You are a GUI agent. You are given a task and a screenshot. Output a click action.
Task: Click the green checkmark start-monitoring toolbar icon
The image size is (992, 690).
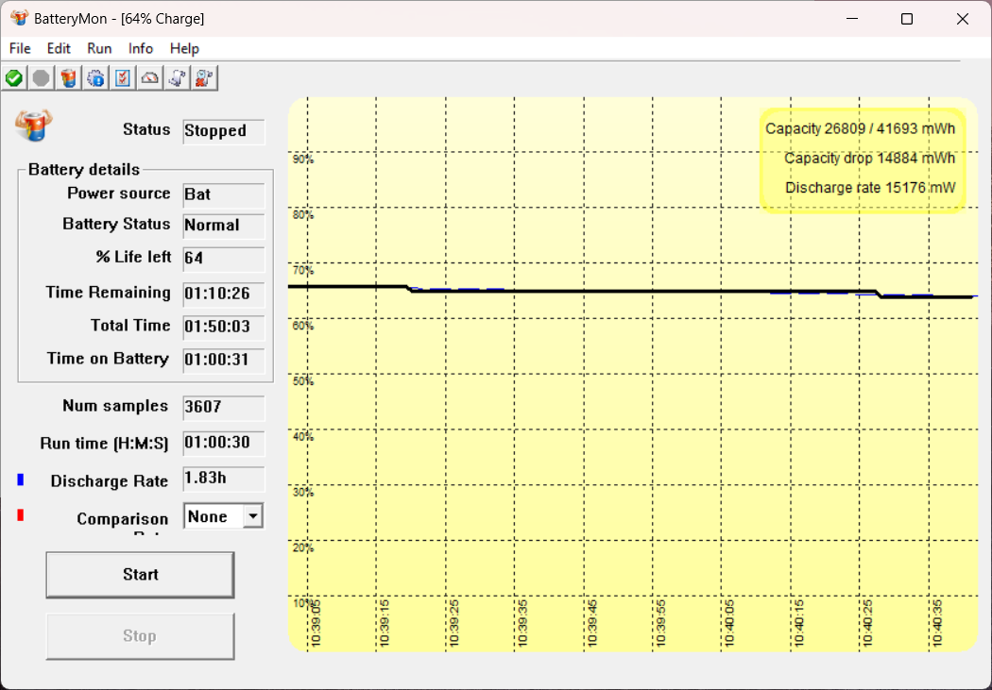14,78
